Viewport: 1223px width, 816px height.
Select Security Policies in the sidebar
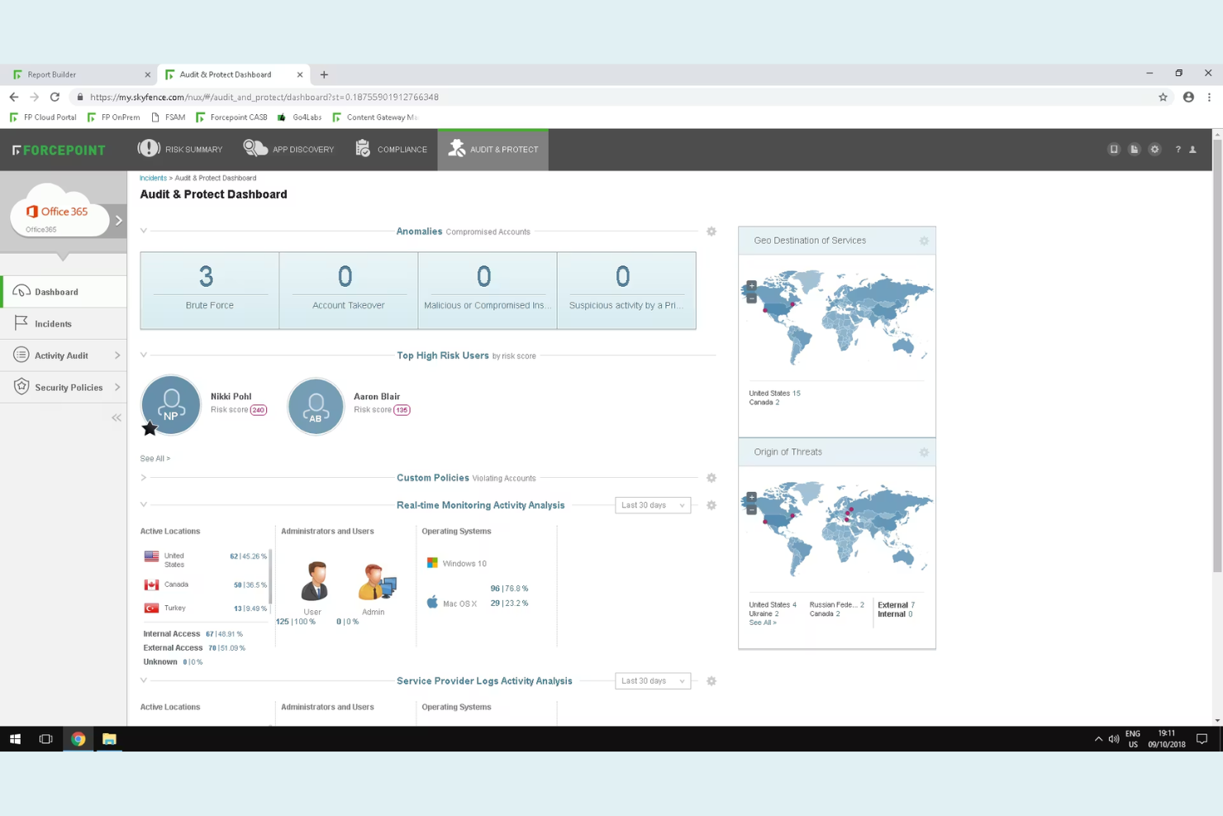(x=67, y=387)
